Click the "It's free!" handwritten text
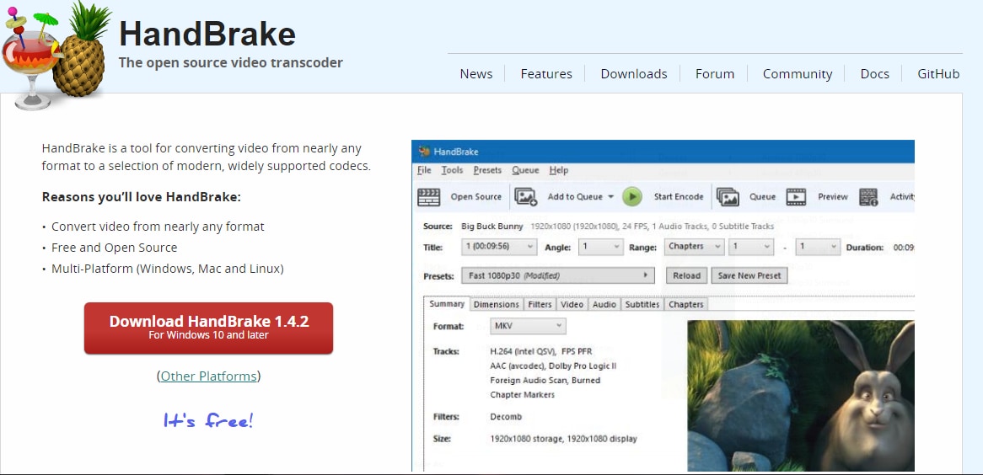The height and width of the screenshot is (475, 983). coord(209,420)
